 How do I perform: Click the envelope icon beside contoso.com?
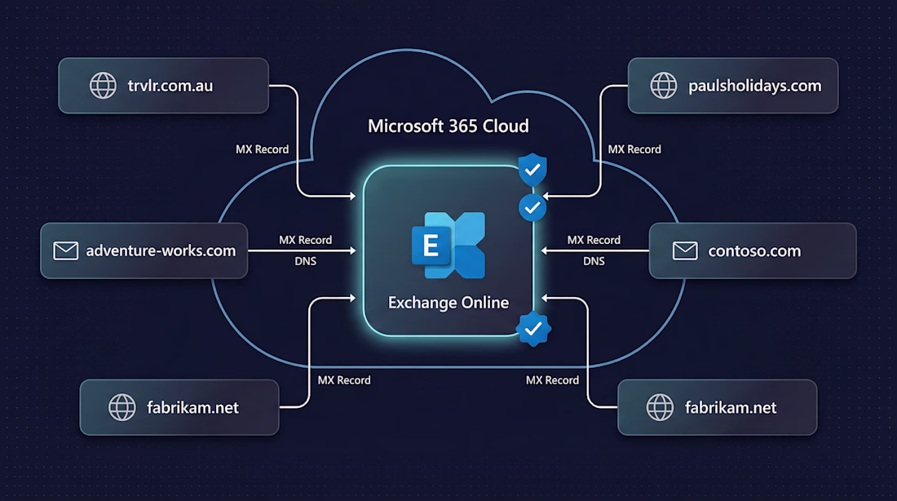(x=685, y=250)
